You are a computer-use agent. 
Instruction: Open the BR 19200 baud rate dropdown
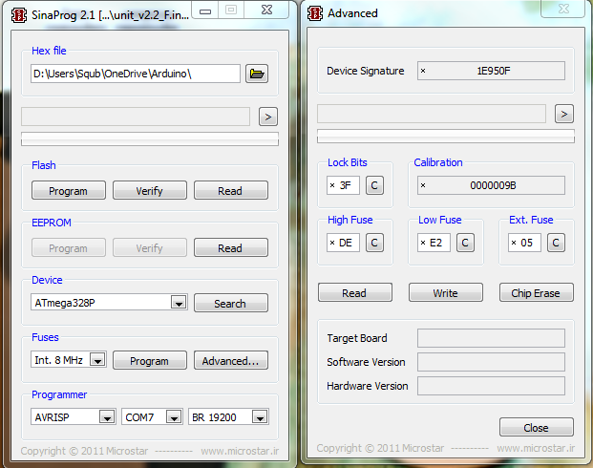(260, 416)
